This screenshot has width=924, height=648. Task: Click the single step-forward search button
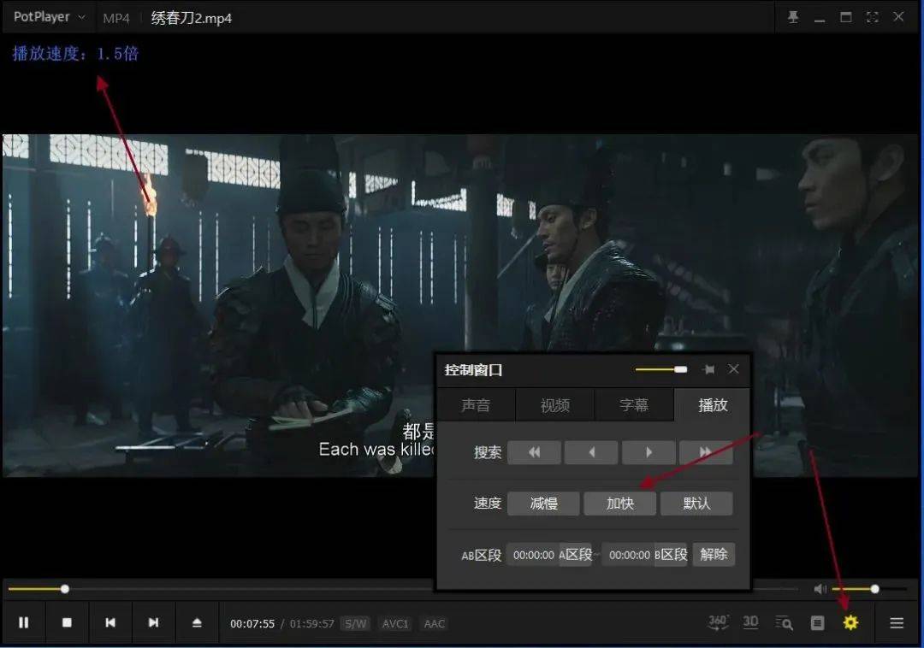click(649, 452)
